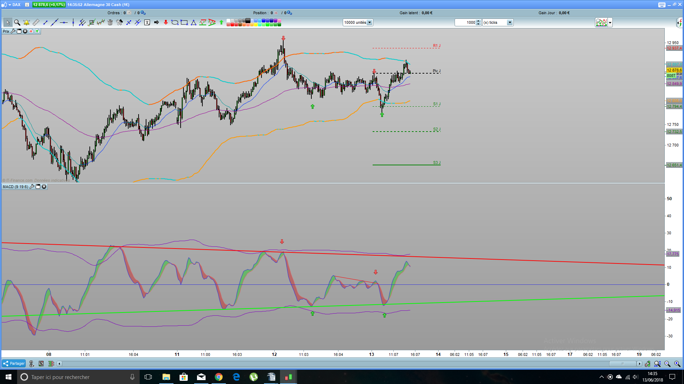Open Chrome from the Windows taskbar
684x384 pixels.
coord(219,377)
